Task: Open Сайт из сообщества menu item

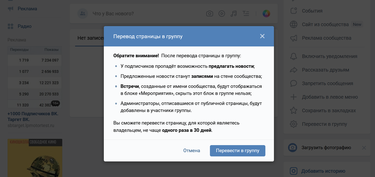Action: coord(325,24)
